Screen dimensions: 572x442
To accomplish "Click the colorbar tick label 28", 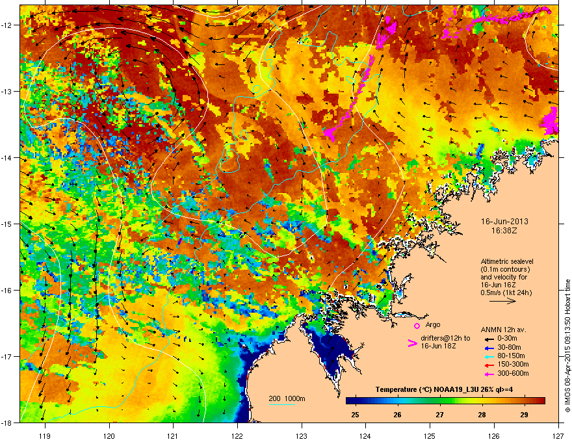I will (x=482, y=415).
